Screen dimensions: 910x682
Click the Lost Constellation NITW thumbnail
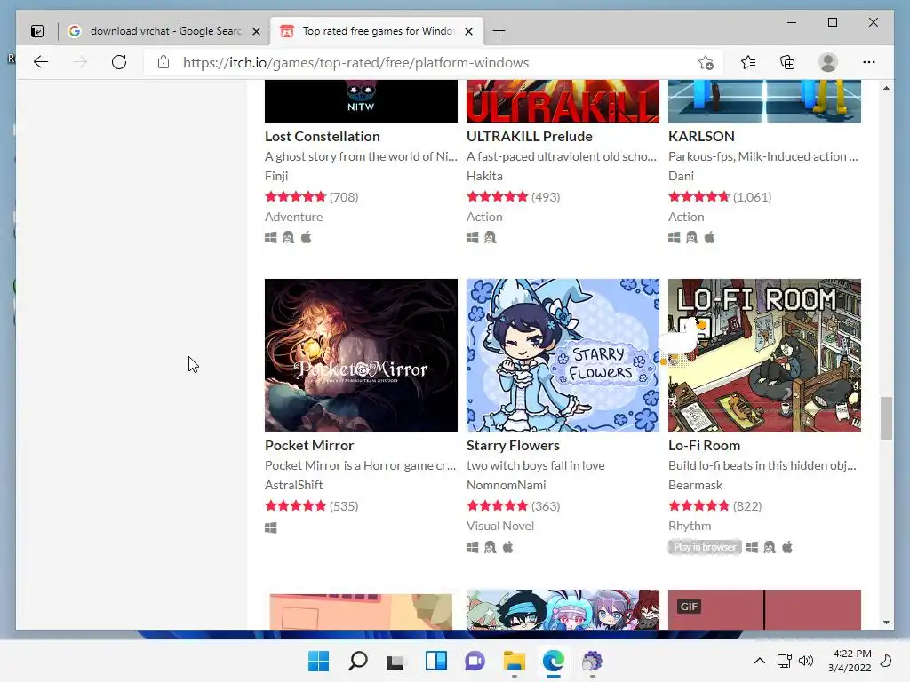point(361,101)
